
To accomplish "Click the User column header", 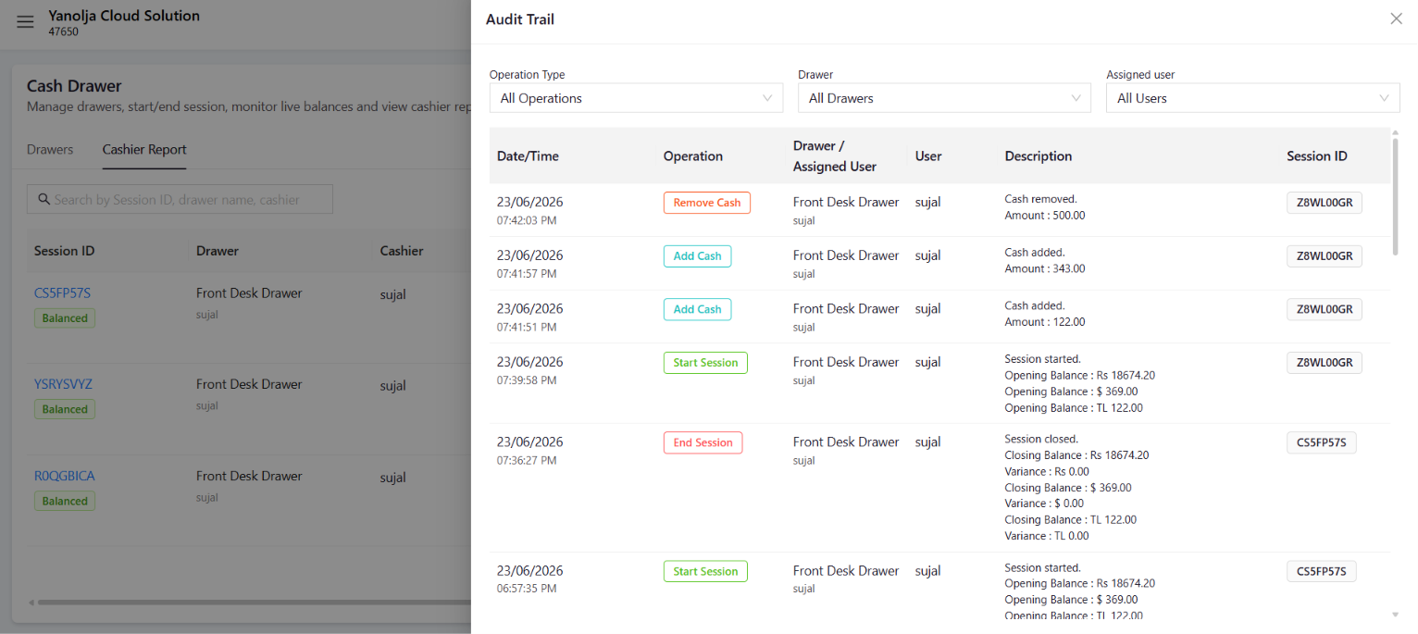I will [x=927, y=156].
